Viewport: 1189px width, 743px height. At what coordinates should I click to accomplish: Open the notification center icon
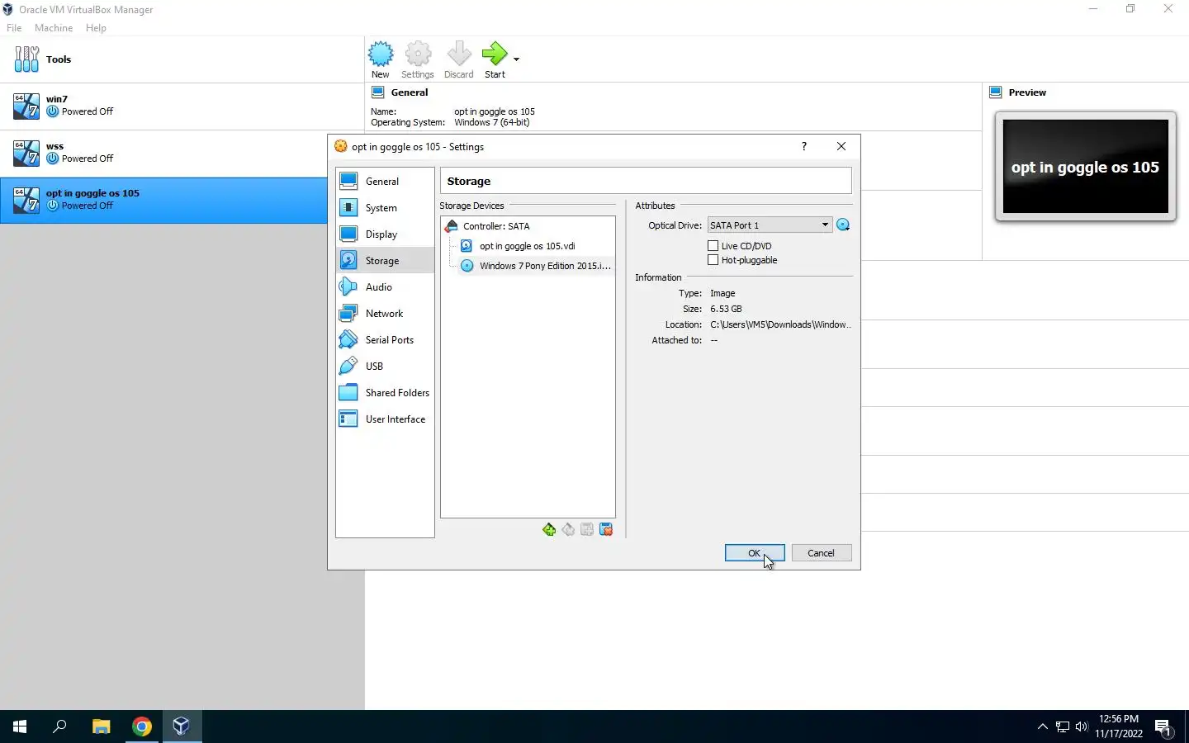coord(1164,727)
